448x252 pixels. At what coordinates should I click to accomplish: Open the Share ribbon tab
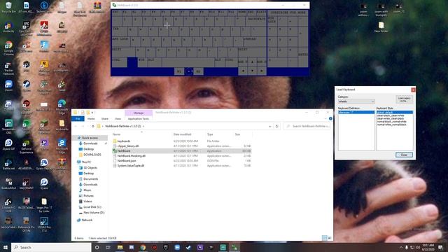click(105, 118)
